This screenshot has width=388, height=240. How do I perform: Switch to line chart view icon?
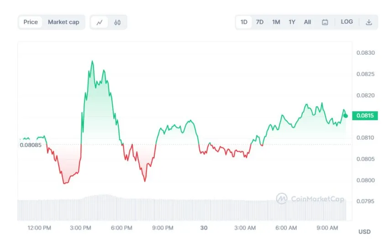[x=100, y=22]
